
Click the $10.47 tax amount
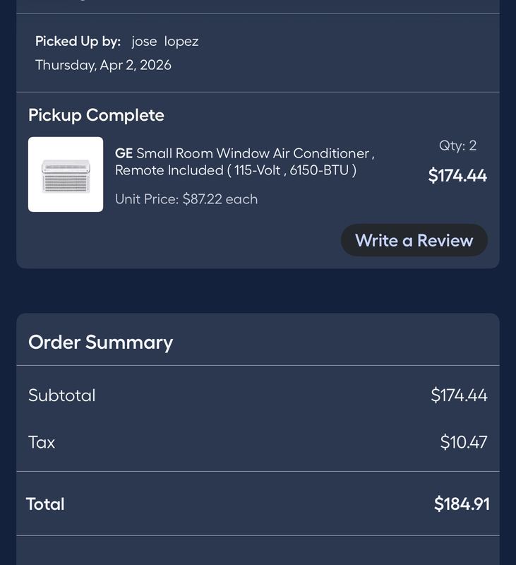464,442
